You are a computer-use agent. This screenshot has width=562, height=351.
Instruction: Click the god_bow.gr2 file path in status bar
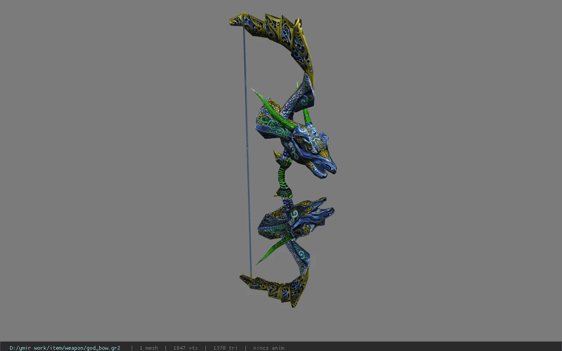click(65, 348)
